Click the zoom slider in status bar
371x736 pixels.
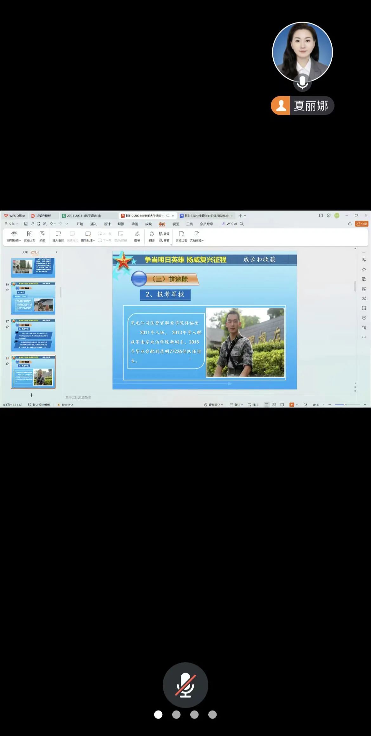click(x=346, y=405)
